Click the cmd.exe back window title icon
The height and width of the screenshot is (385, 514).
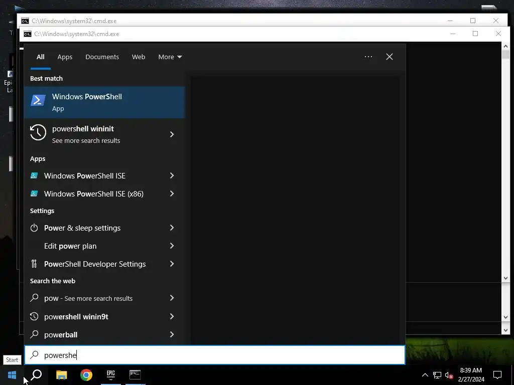25,21
